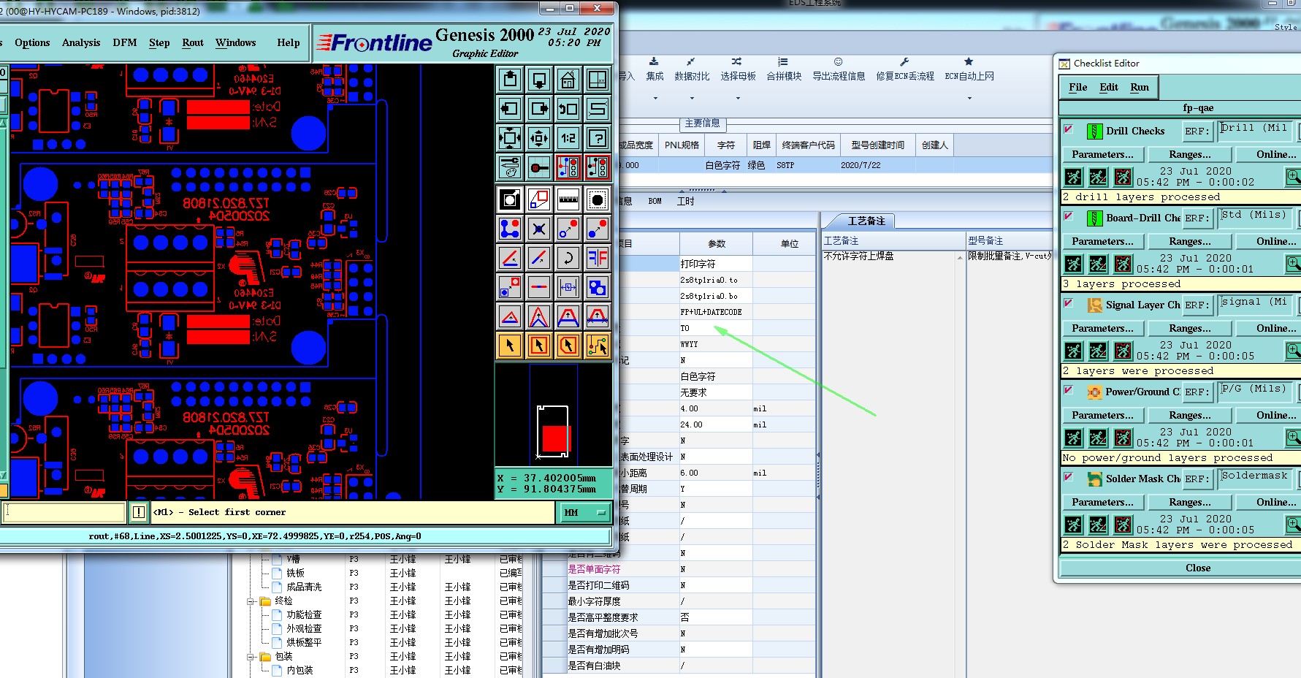Click the yellow plain arrow select tool

510,345
